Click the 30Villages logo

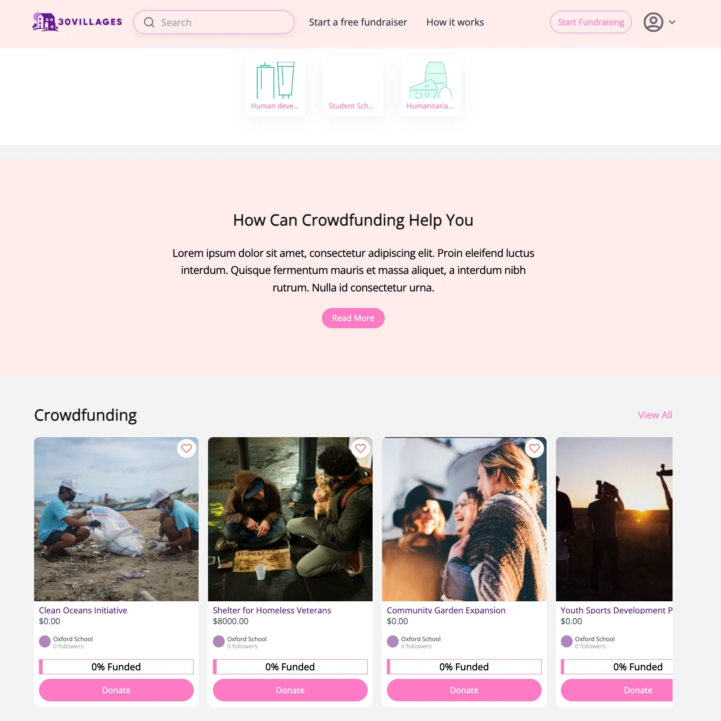77,22
